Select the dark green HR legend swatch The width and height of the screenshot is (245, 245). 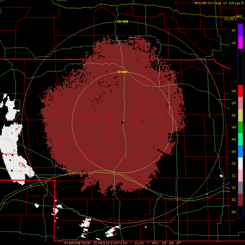point(240,127)
